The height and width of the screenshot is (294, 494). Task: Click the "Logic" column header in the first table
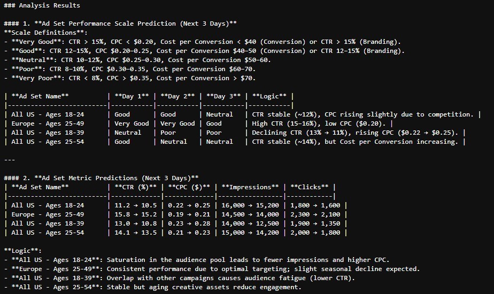click(x=269, y=96)
